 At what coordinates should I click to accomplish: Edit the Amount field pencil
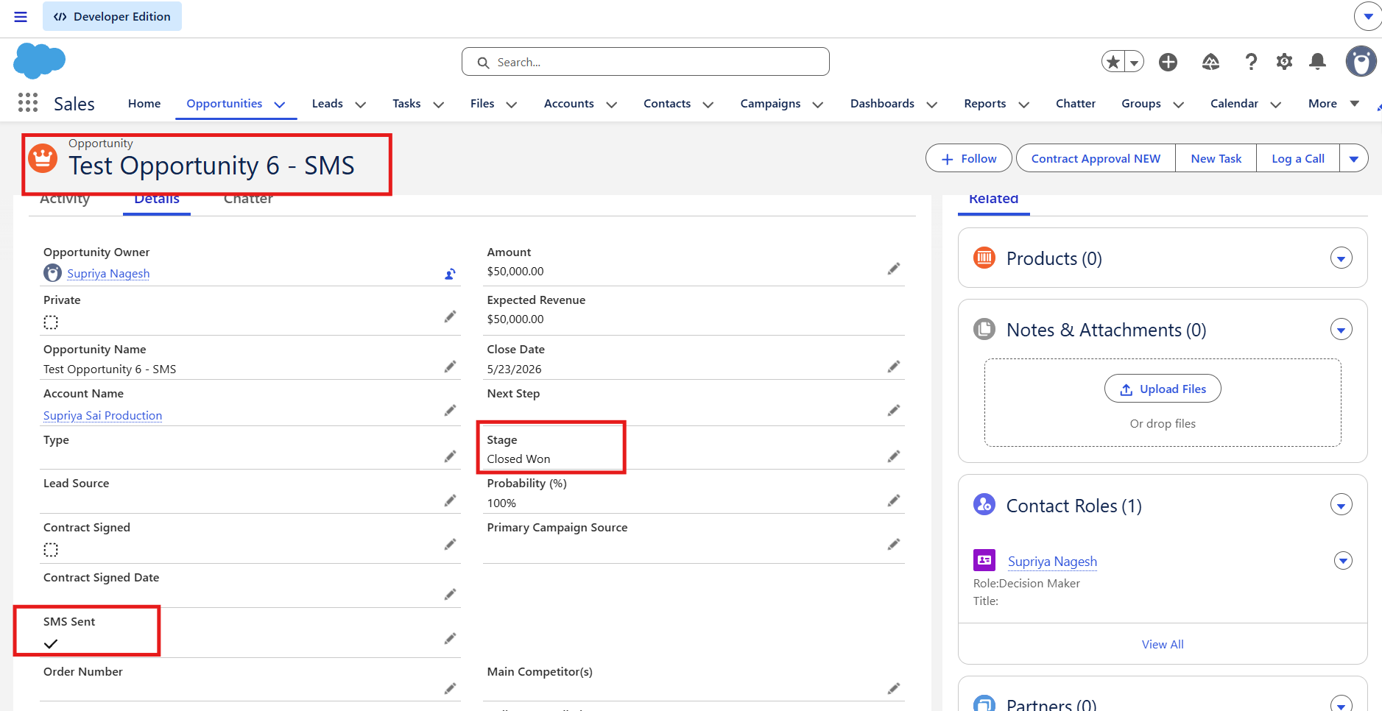[894, 269]
